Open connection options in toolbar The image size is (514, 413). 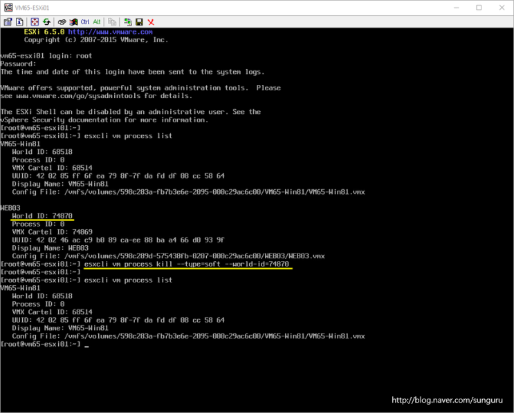point(8,22)
